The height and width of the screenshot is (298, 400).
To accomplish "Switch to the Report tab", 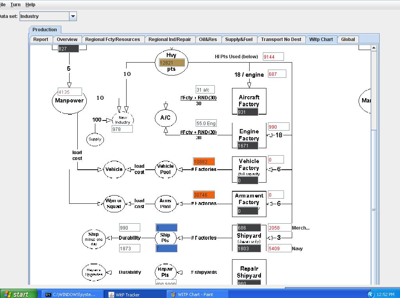I will (41, 39).
